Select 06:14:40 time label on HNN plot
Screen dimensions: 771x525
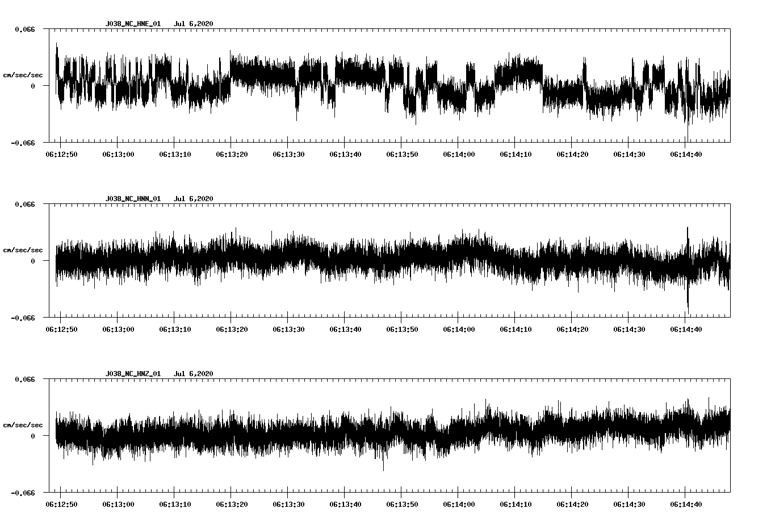[x=685, y=329]
